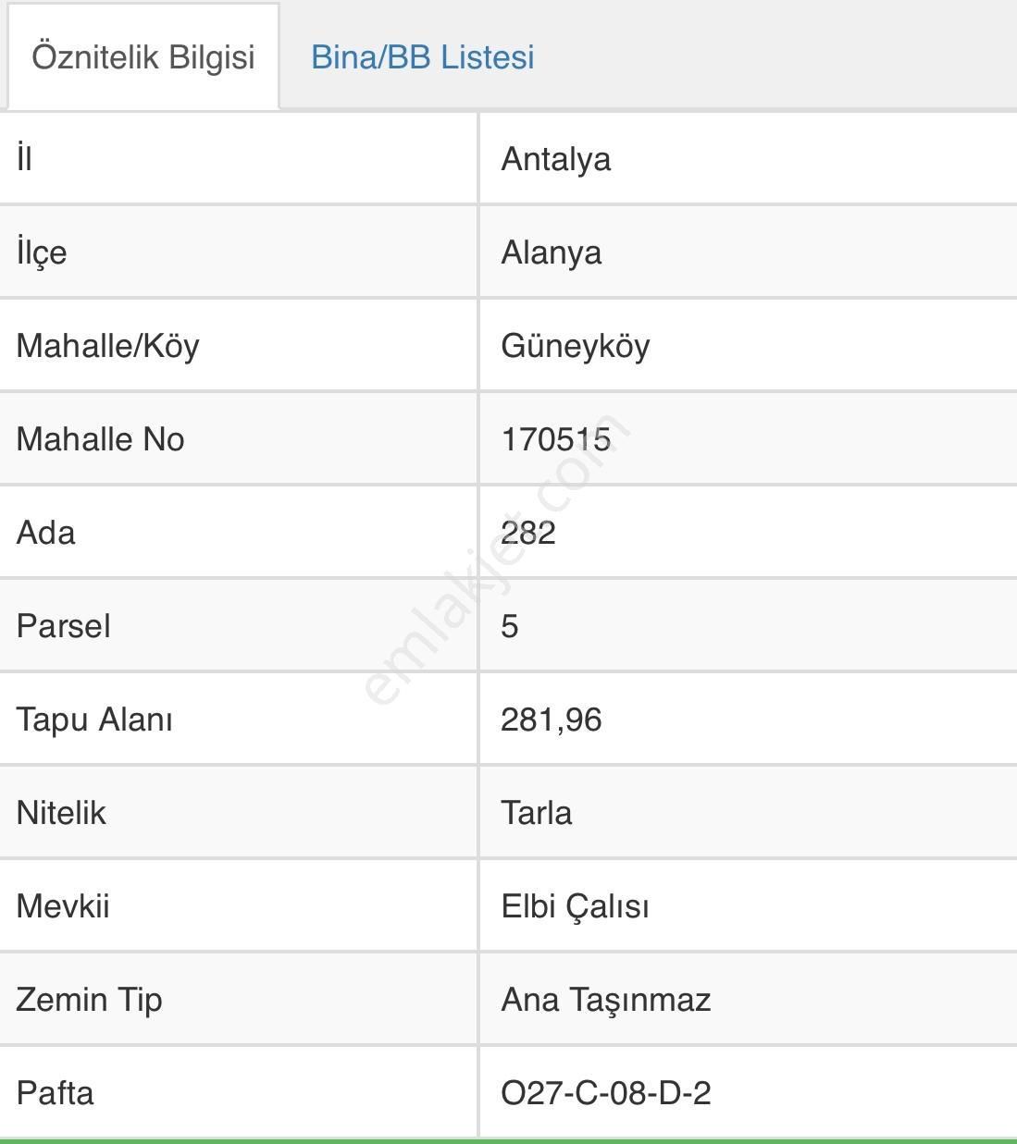Select the Öznitelik Bilgisi tab
Viewport: 1017px width, 1144px height.
click(142, 57)
